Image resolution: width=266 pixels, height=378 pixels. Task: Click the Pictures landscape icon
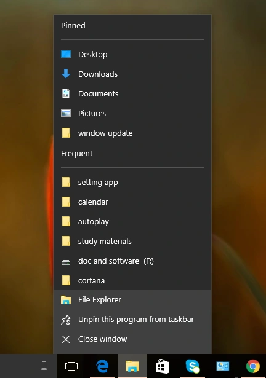(66, 113)
